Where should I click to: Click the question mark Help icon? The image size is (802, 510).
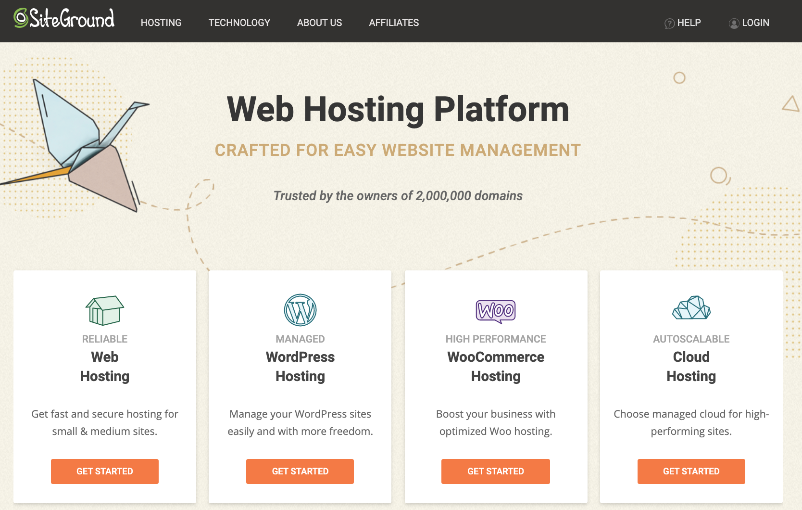tap(669, 23)
